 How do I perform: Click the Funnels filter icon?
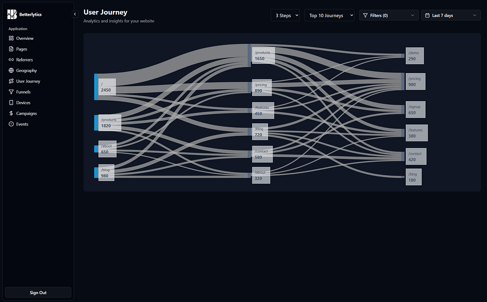pos(11,92)
